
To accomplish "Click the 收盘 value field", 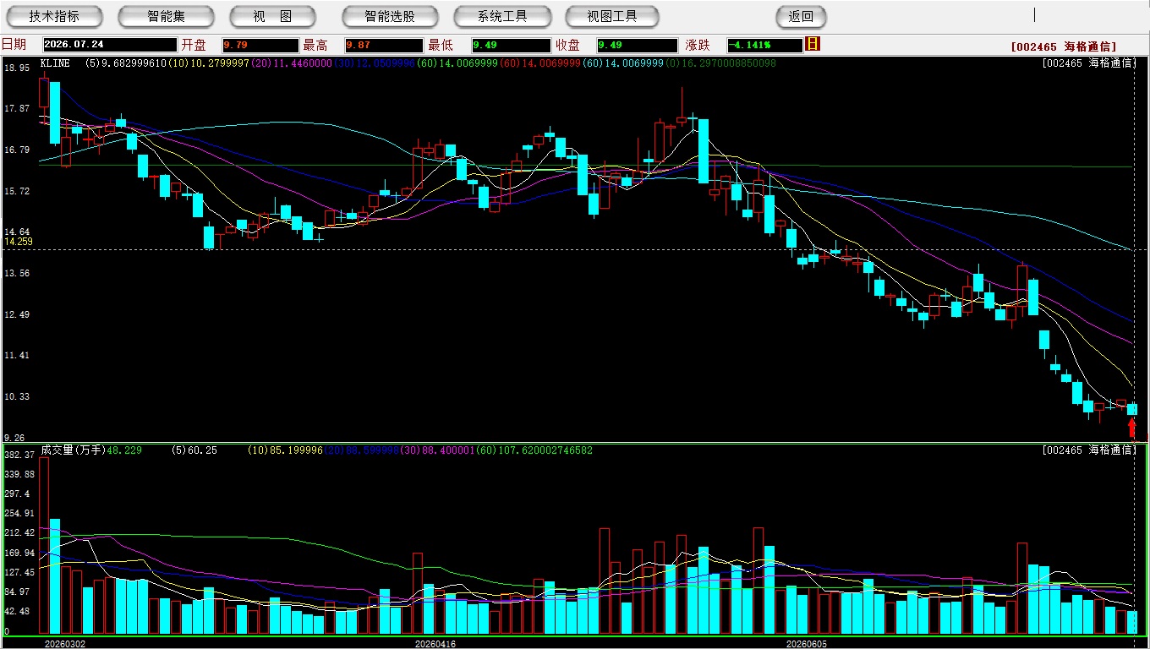I will [637, 45].
